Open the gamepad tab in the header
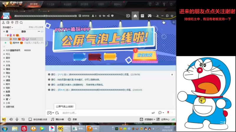Image resolution: width=236 pixels, height=132 pixels. (150, 16)
